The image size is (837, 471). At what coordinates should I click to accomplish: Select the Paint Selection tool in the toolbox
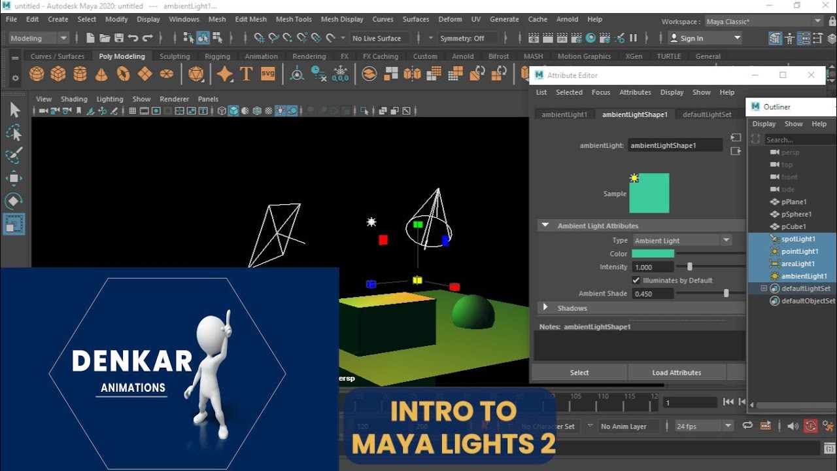click(14, 155)
